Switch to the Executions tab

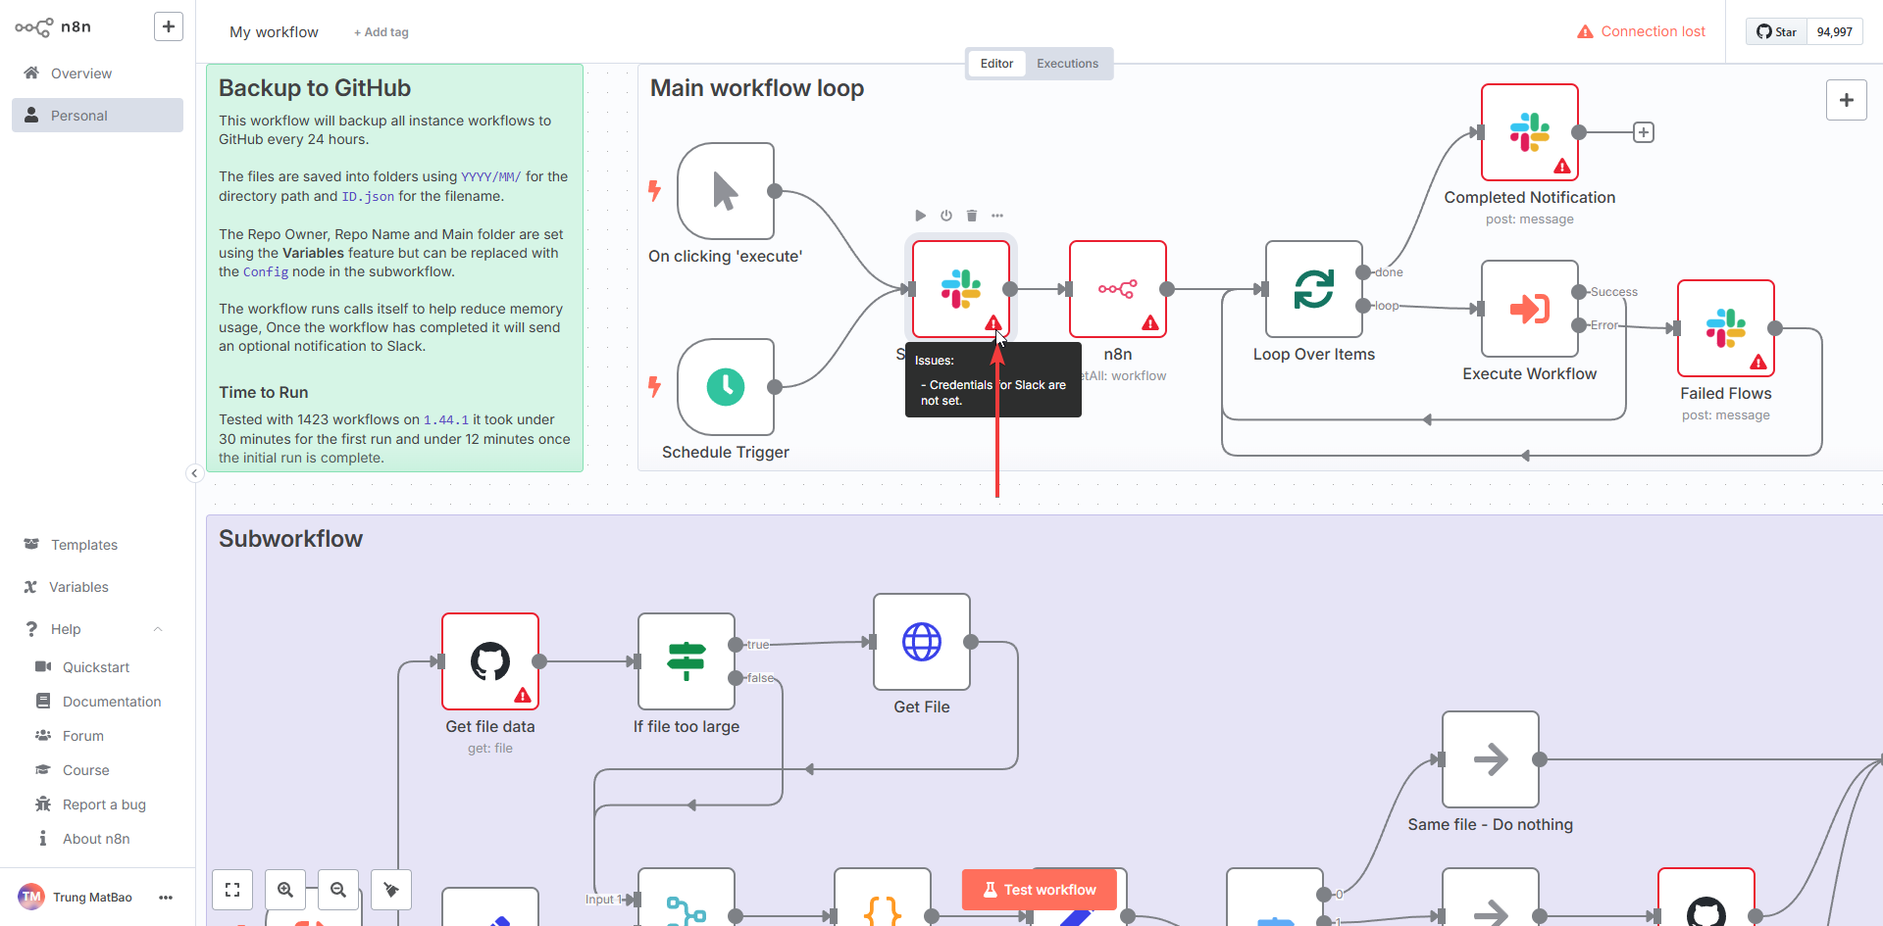[x=1067, y=64]
